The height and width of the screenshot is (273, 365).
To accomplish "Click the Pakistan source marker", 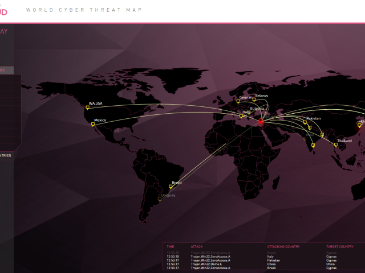I will pos(305,122).
